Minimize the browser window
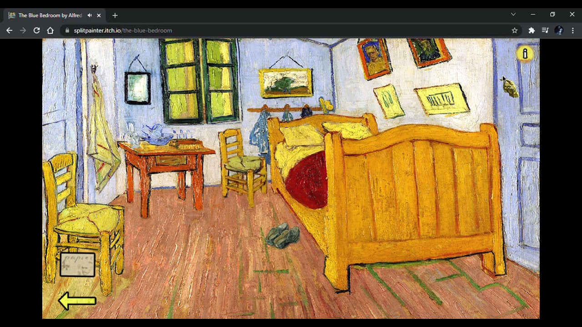The width and height of the screenshot is (582, 327). pos(533,15)
